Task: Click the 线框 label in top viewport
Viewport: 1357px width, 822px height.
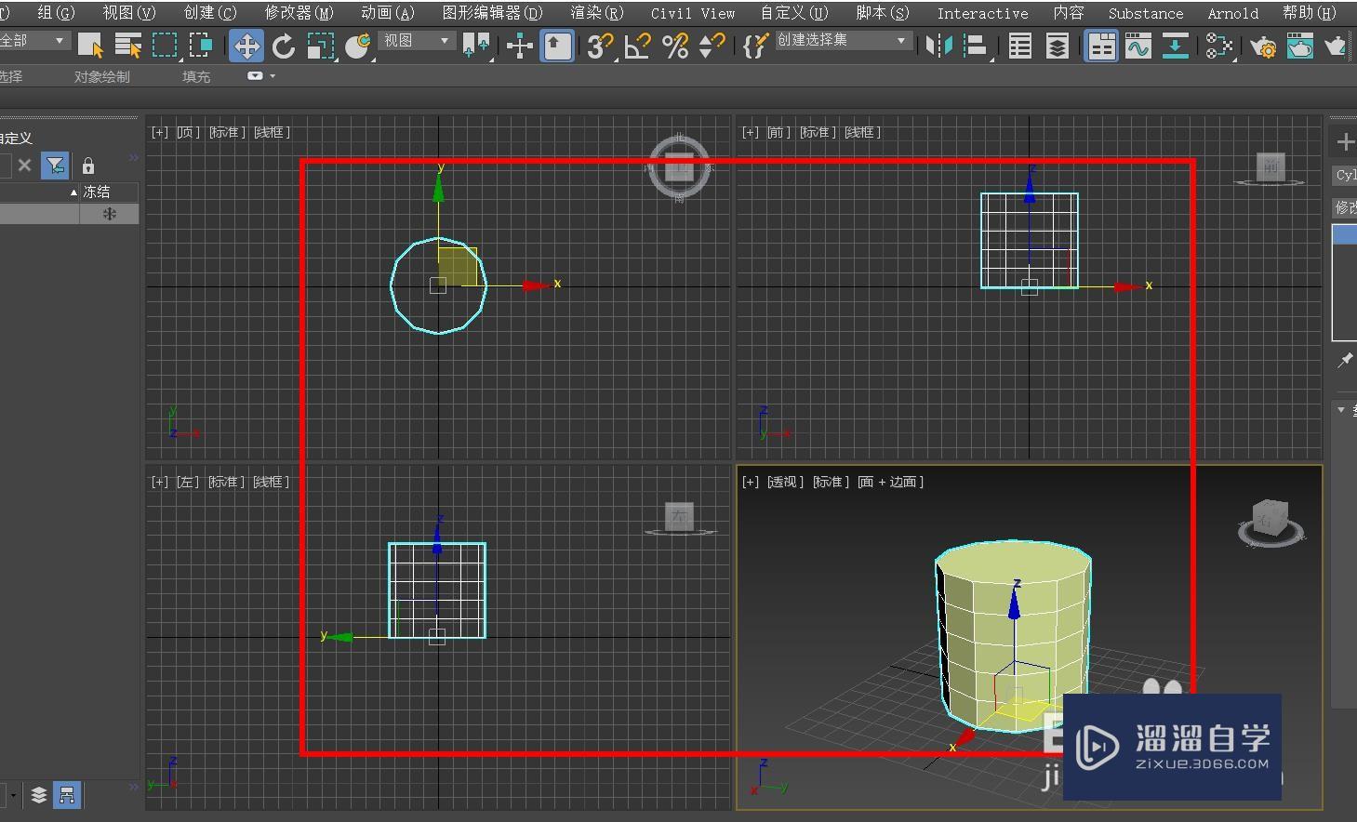Action: tap(272, 132)
